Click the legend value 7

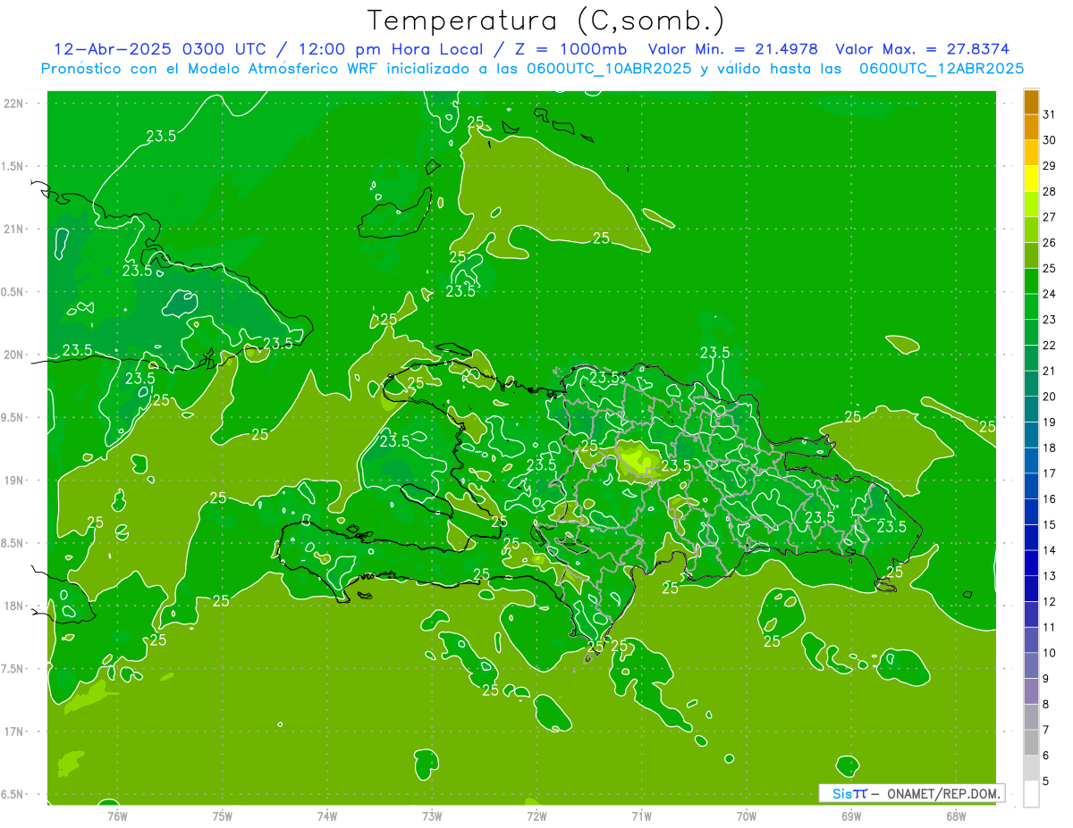pos(1046,730)
